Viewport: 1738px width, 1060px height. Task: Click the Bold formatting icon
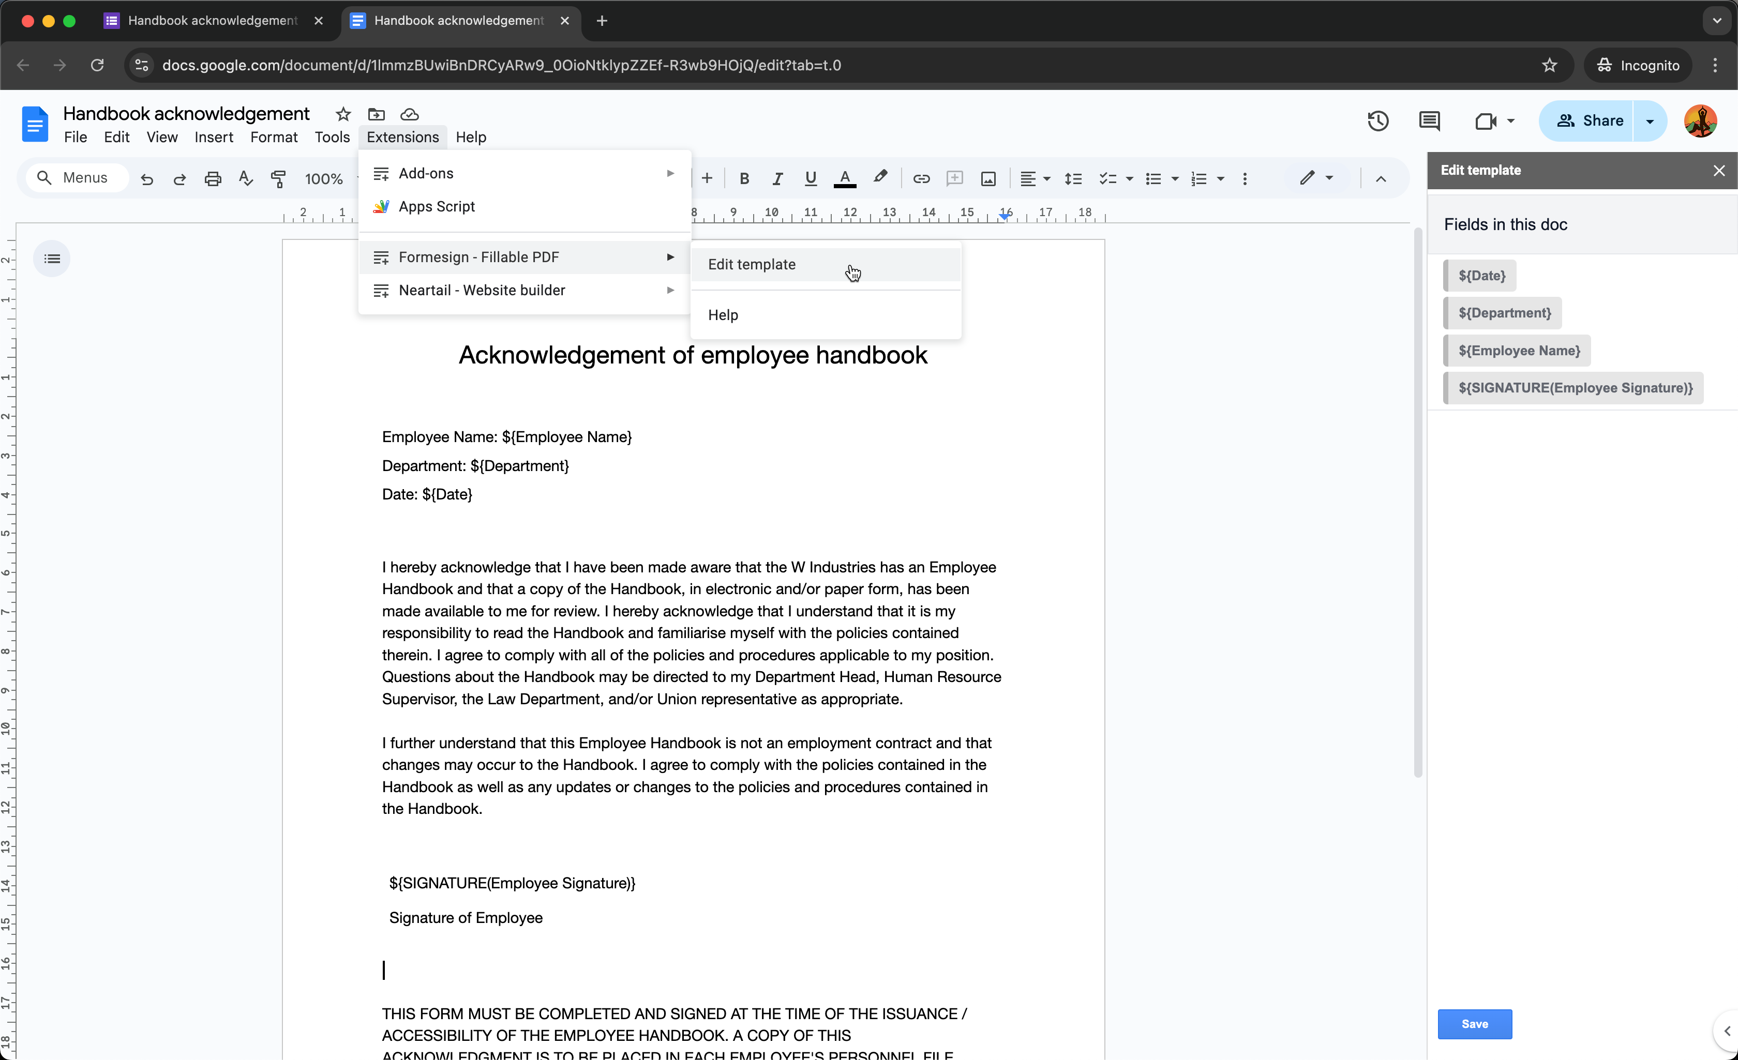point(743,179)
